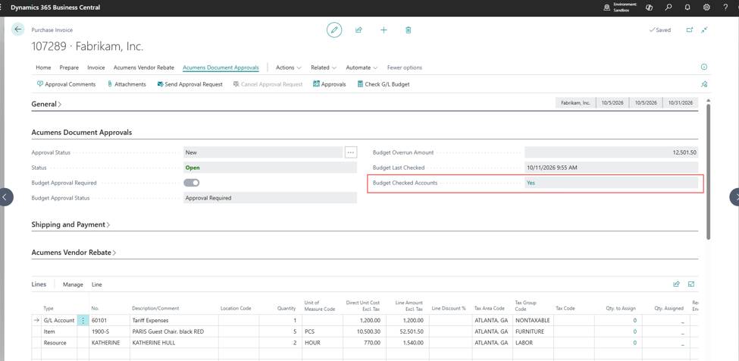The height and width of the screenshot is (361, 739).
Task: Sort by Direct Unit Cost Excl. Tax column
Action: pyautogui.click(x=363, y=306)
